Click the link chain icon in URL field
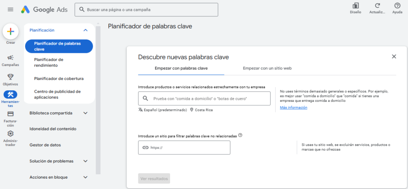The height and width of the screenshot is (189, 408). click(145, 148)
